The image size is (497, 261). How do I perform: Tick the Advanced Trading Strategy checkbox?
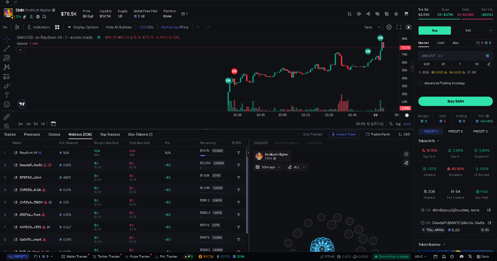pos(420,83)
